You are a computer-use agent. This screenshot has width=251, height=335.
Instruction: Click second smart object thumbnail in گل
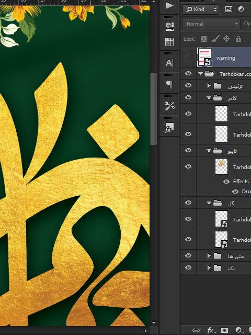221,239
